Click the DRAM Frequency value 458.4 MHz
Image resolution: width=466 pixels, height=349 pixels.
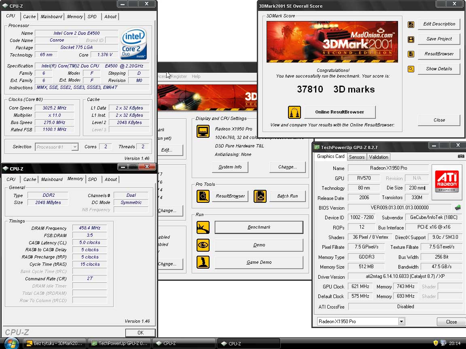pos(89,228)
